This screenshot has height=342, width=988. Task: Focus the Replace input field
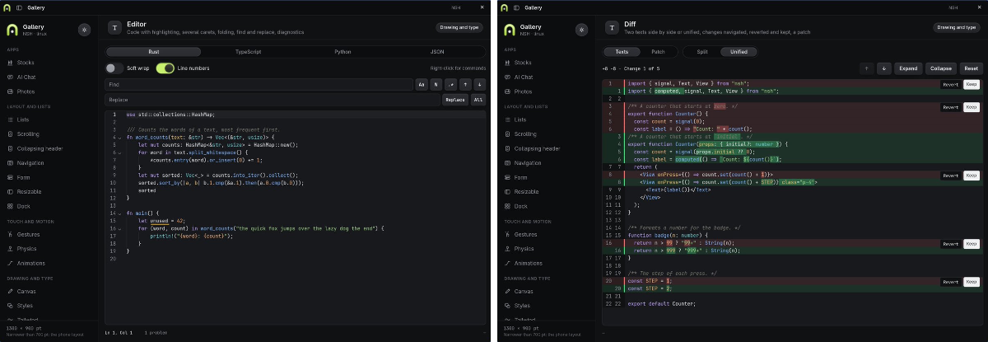[x=273, y=100]
